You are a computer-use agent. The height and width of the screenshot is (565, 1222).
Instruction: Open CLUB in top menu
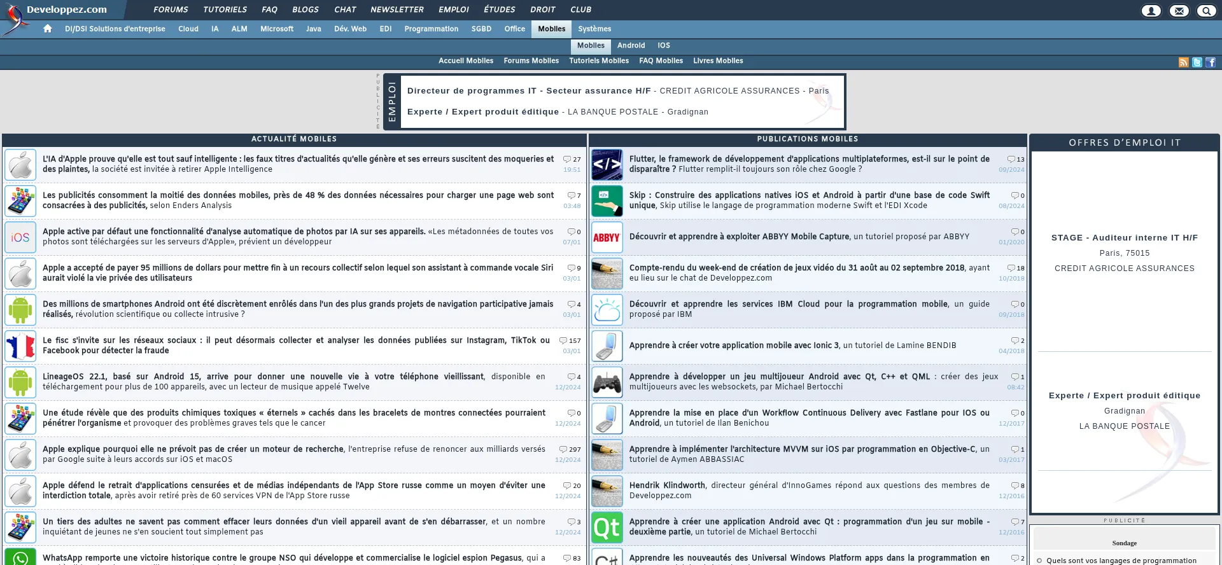point(580,10)
